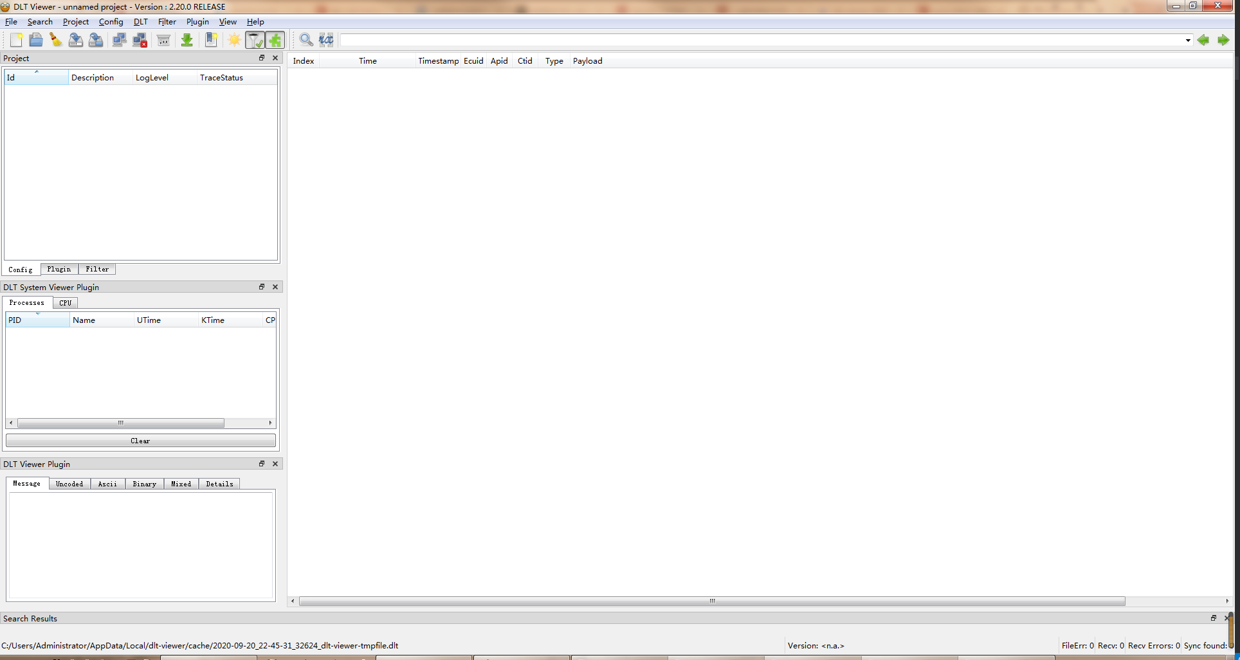Toggle the filter funnel button off
Viewport: 1240px width, 660px height.
pos(255,40)
